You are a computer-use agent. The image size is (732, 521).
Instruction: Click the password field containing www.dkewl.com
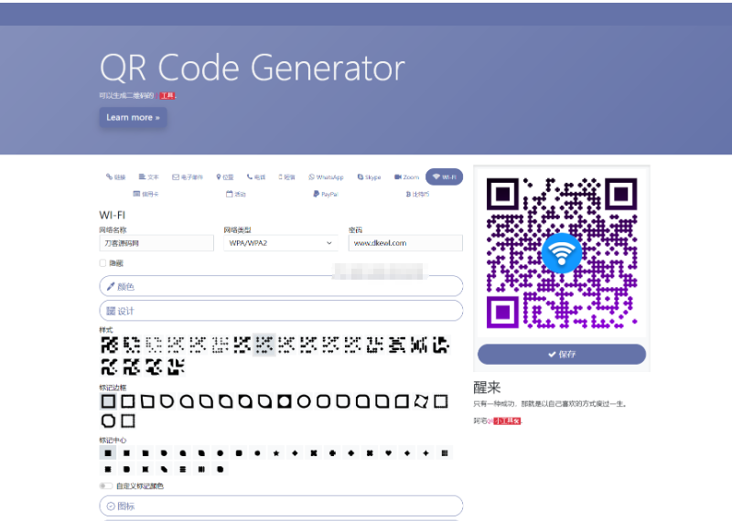[404, 243]
